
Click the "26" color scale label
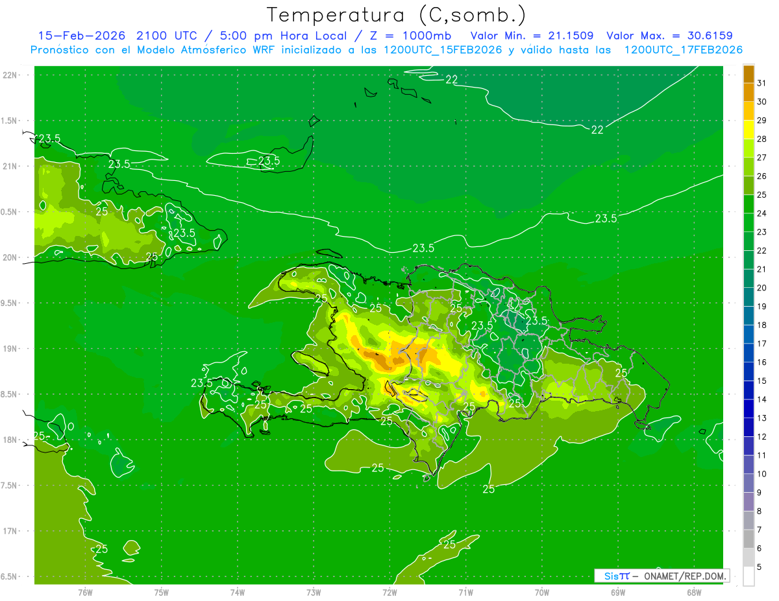coord(762,176)
